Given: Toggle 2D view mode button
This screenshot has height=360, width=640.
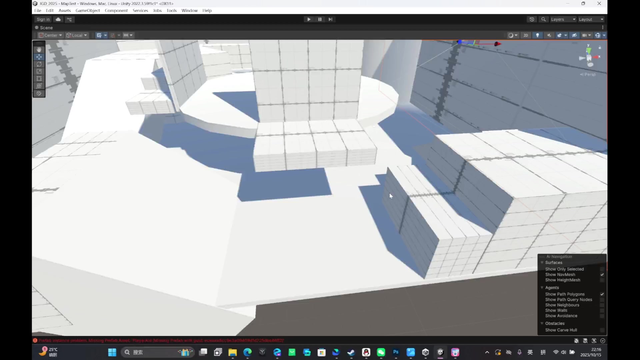Looking at the screenshot, I should coord(526,35).
